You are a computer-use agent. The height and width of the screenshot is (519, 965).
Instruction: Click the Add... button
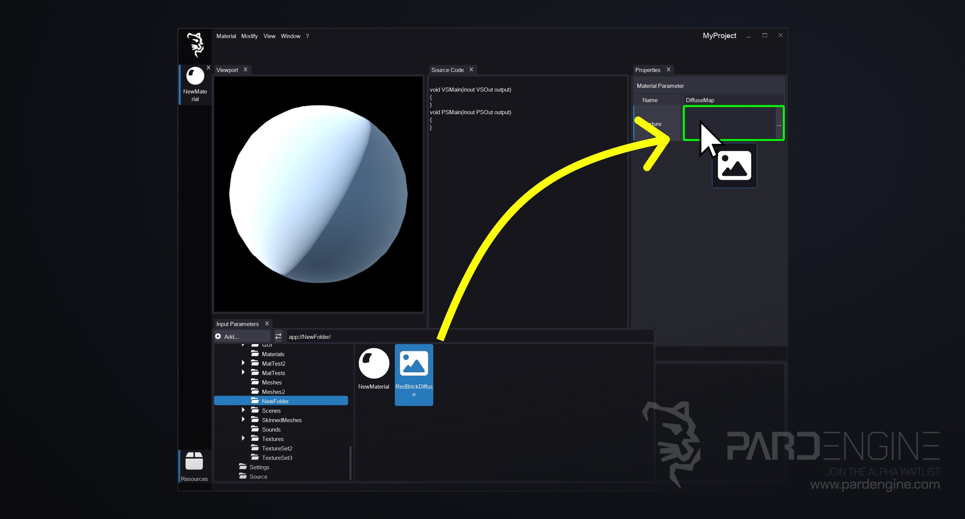click(242, 336)
